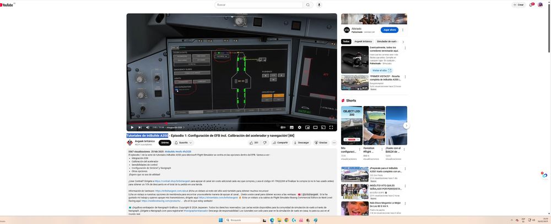Click the Jugar ahora ad button
Screen dimensions: 551x224
tap(390, 30)
